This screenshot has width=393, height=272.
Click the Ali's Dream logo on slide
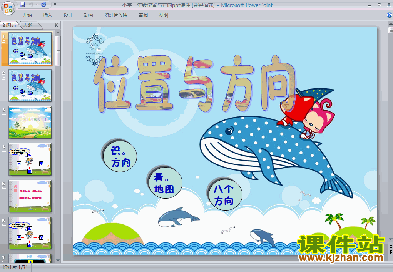(95, 49)
